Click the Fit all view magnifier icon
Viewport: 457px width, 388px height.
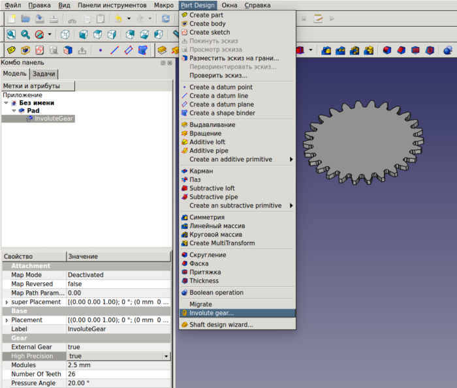(x=11, y=35)
